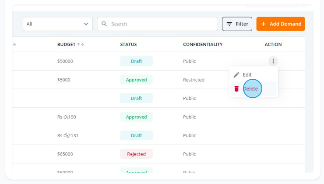This screenshot has width=324, height=184.
Task: Click Public in the Rs 100 row
Action: pos(189,117)
